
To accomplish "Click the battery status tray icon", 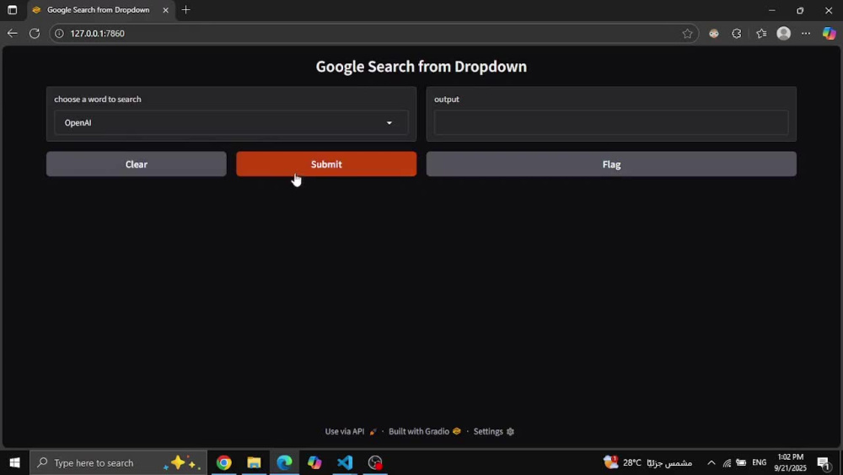I will 741,462.
